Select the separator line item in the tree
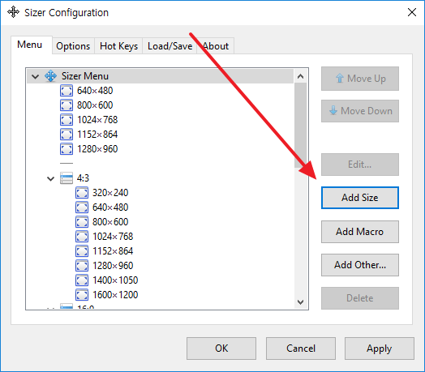 67,164
